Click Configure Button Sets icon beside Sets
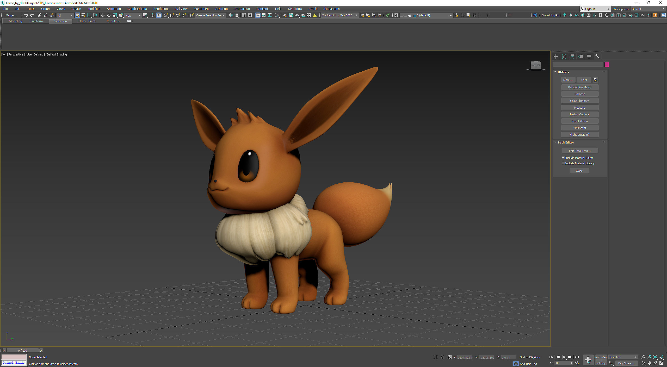Viewport: 667px width, 367px height. click(x=595, y=80)
